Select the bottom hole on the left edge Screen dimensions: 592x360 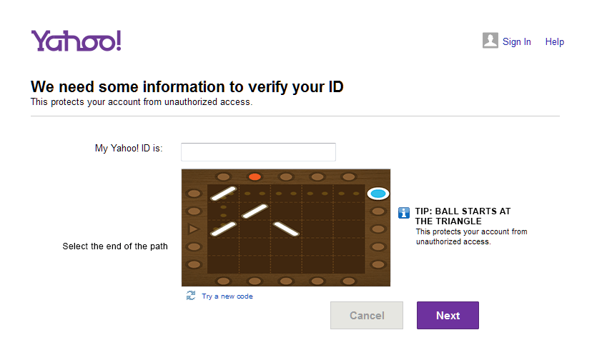pyautogui.click(x=193, y=264)
